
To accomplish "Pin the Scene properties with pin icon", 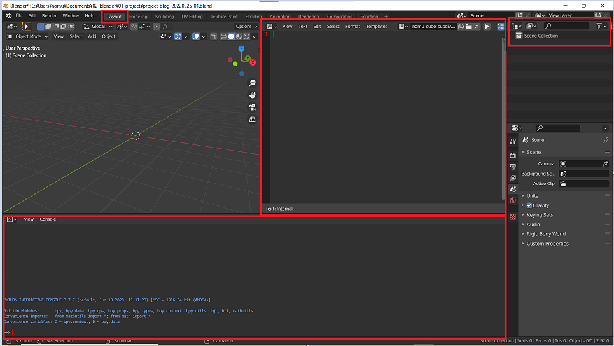I will [x=606, y=140].
